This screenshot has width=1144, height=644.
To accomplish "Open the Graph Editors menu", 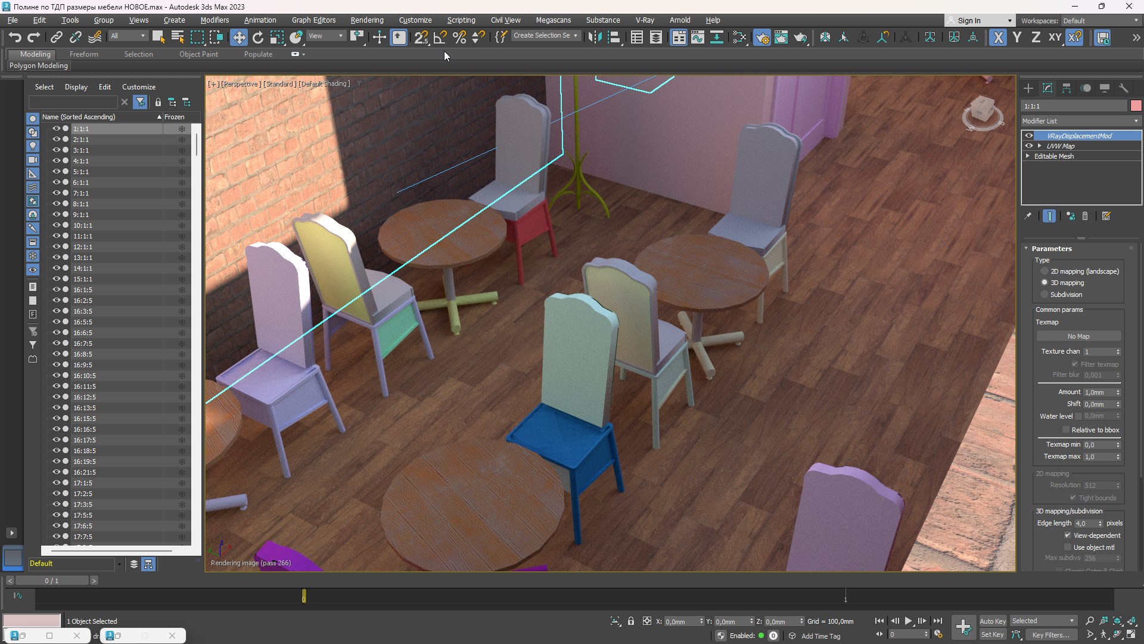I will pyautogui.click(x=313, y=20).
